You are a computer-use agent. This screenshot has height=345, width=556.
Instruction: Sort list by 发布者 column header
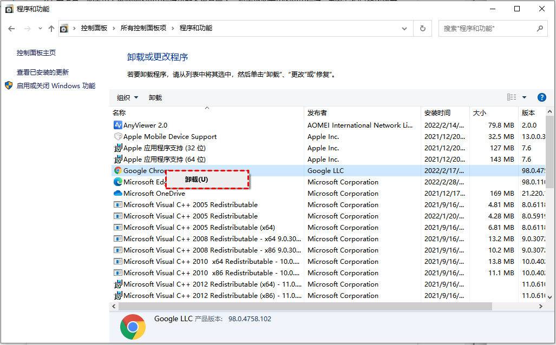(x=317, y=113)
